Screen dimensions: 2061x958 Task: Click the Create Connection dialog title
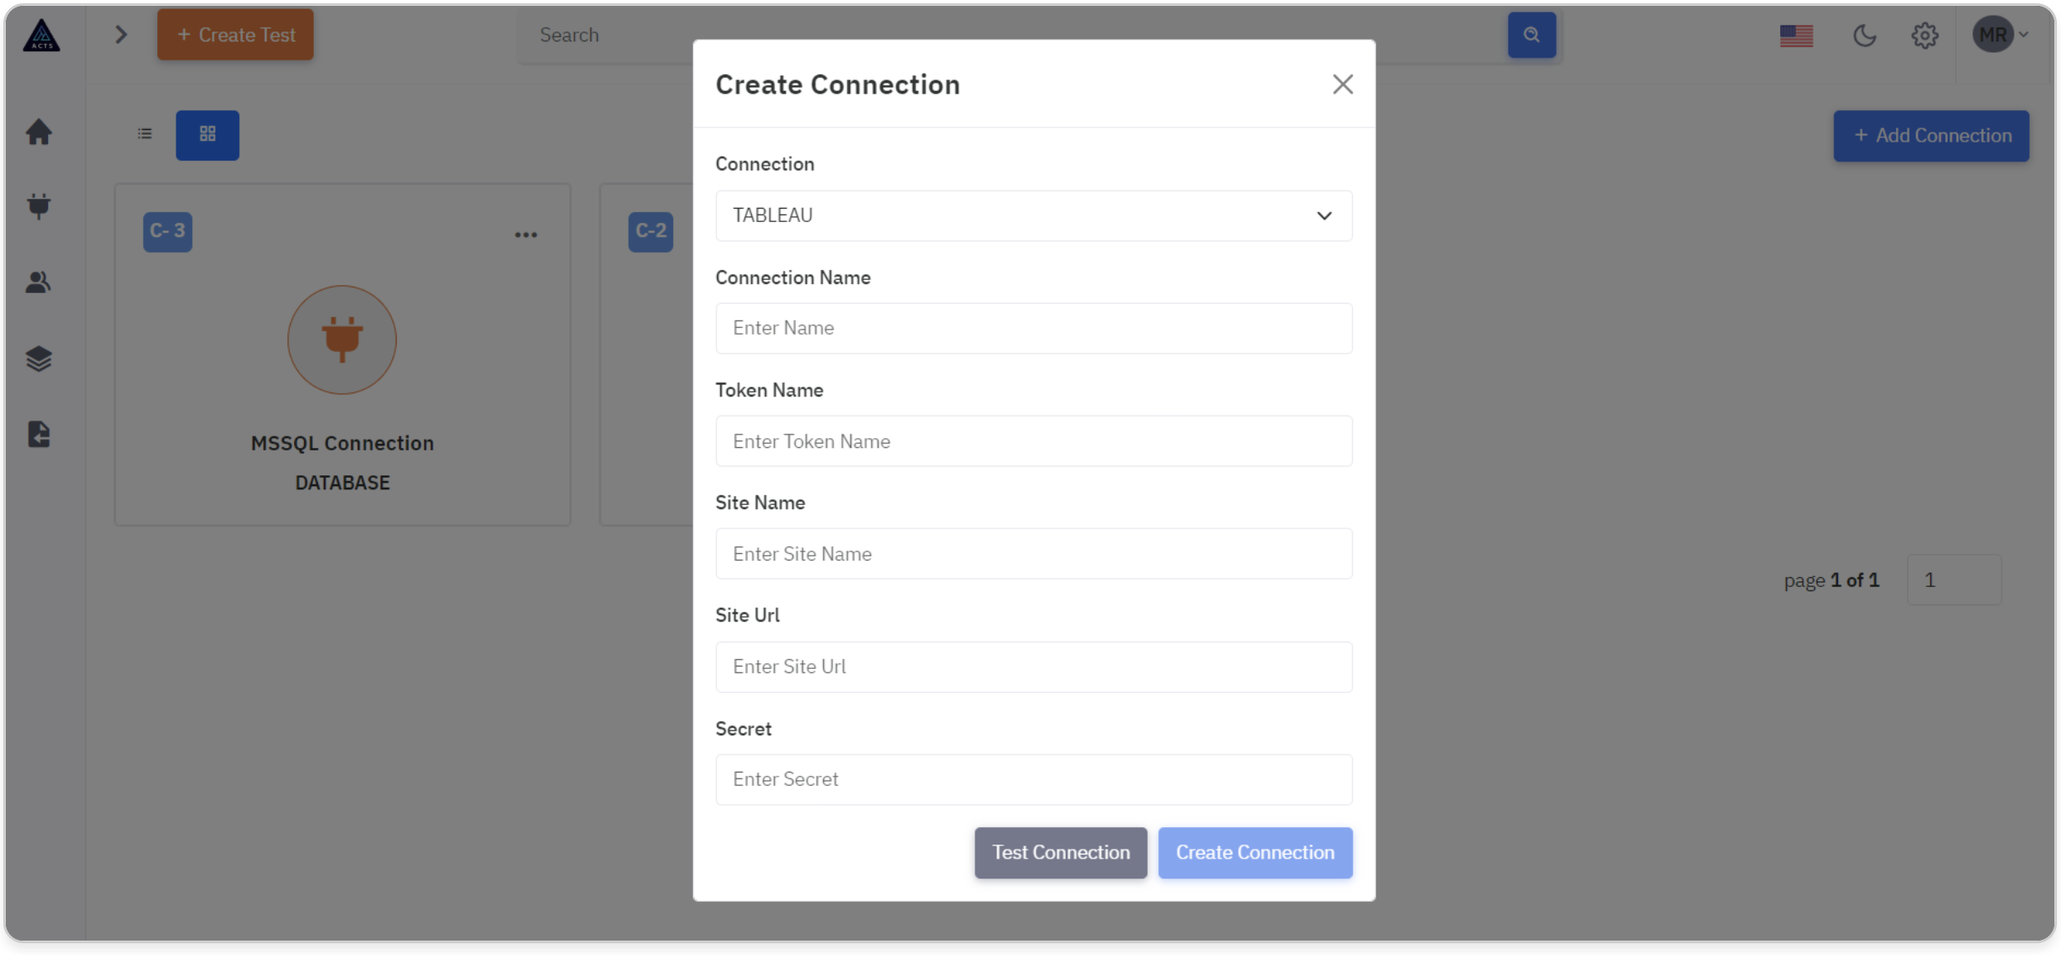[x=837, y=84]
